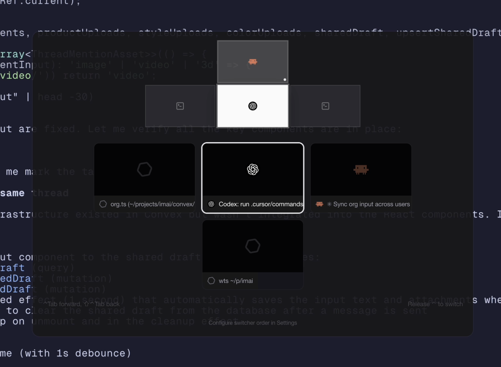Click the 'me (with 1s debounce)' terminal line
Screen dimensions: 501x367
pyautogui.click(x=66, y=353)
